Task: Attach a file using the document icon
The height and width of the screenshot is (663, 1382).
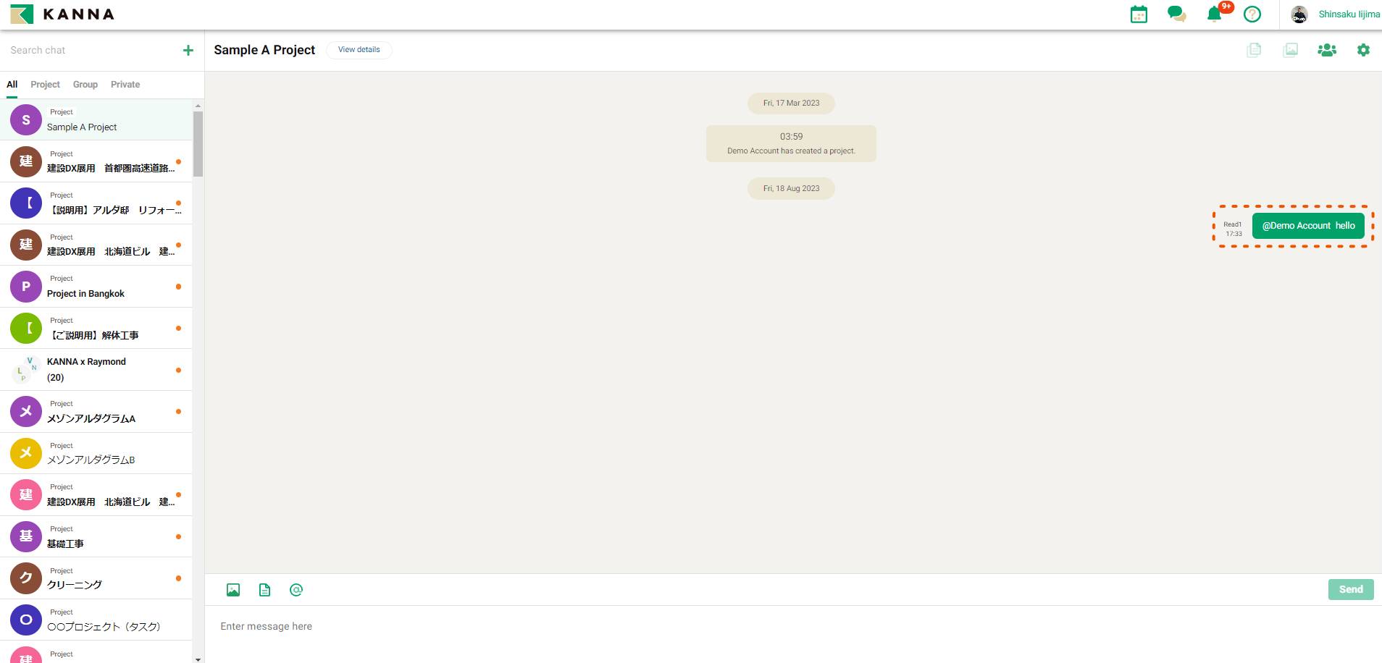Action: tap(265, 590)
